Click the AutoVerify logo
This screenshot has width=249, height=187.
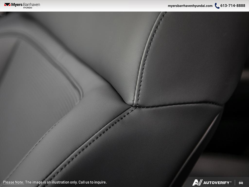pyautogui.click(x=212, y=182)
